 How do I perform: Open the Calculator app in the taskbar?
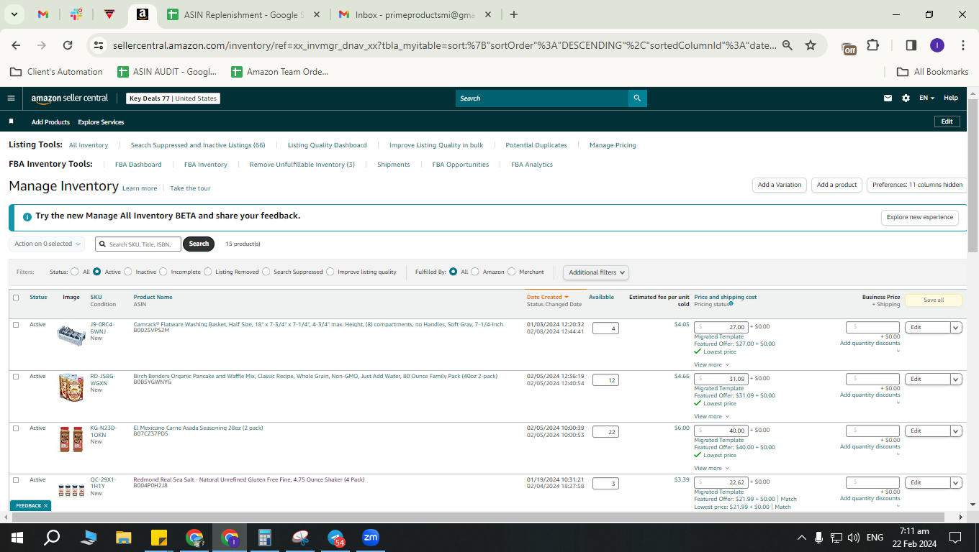(x=265, y=538)
